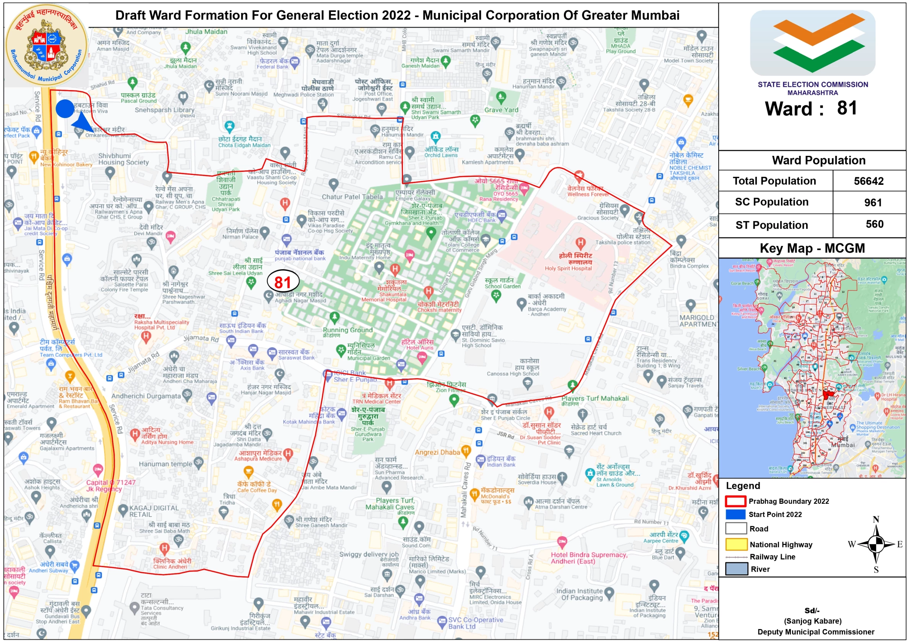Click the yellow National Highway legend swatch
The height and width of the screenshot is (642, 909).
pyautogui.click(x=736, y=544)
